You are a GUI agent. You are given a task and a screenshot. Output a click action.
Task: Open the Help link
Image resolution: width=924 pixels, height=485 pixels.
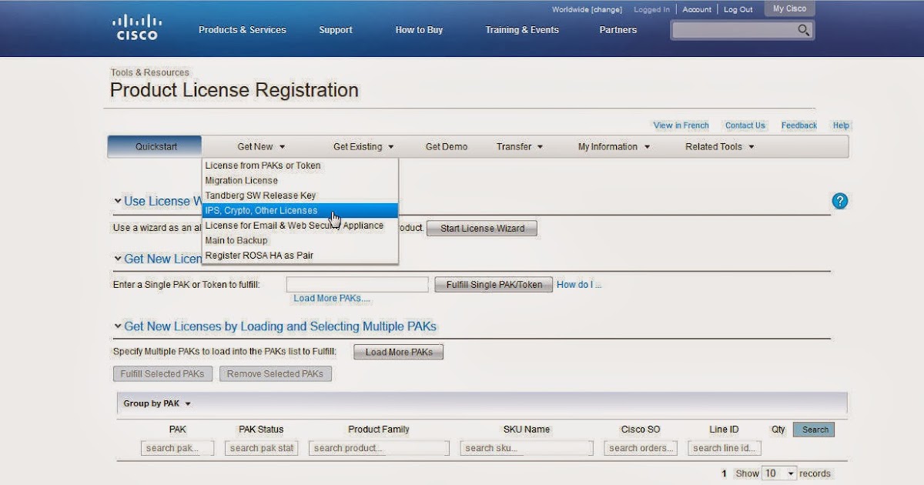tap(841, 125)
